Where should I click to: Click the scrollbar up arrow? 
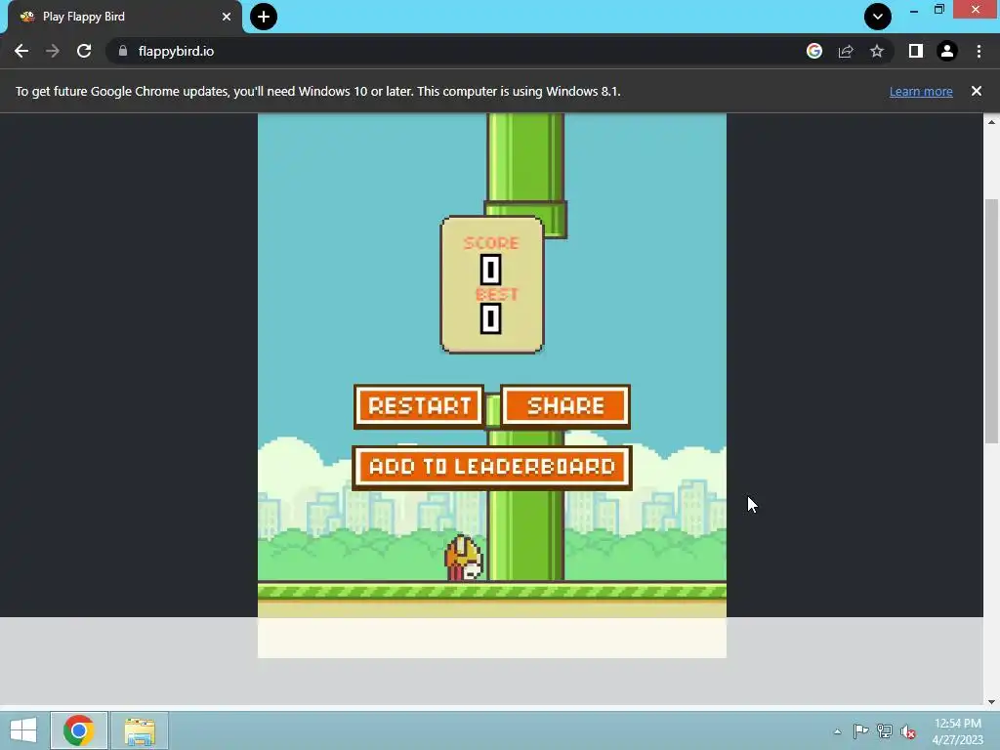991,121
